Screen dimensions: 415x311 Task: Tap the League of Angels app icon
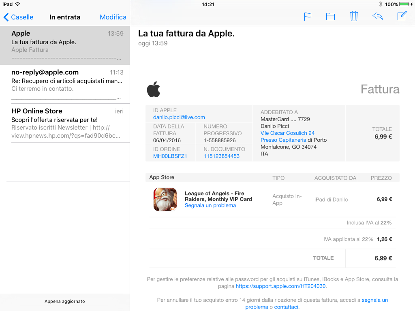[165, 199]
